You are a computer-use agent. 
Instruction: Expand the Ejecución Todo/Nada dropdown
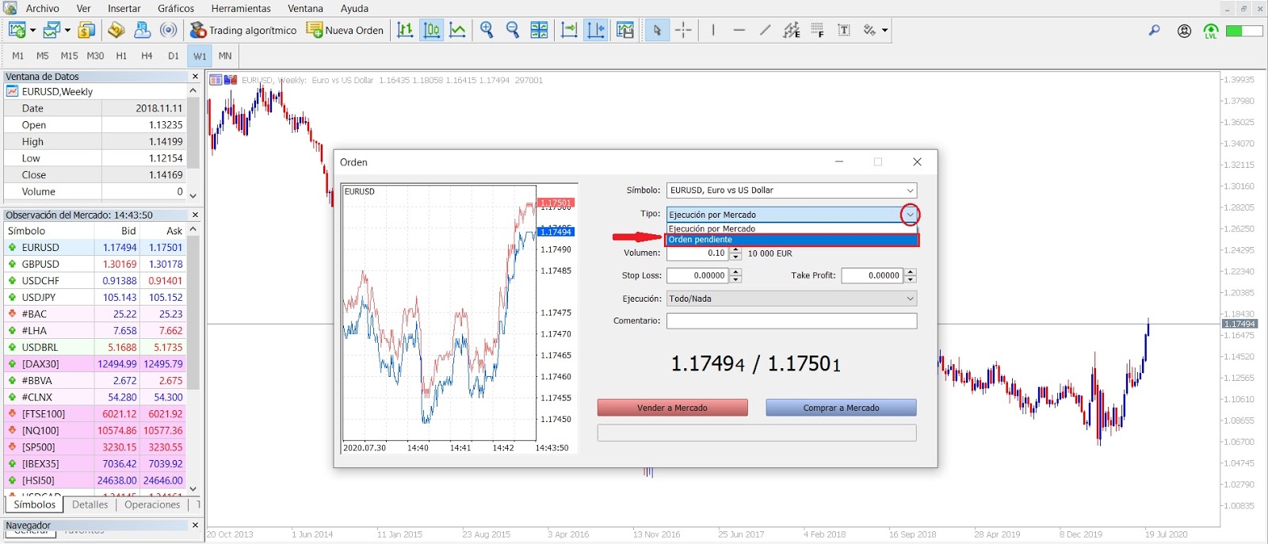click(910, 299)
